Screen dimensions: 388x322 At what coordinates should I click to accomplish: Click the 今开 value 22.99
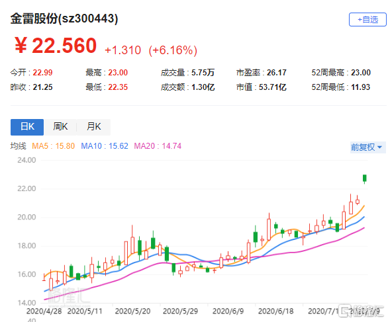point(42,73)
